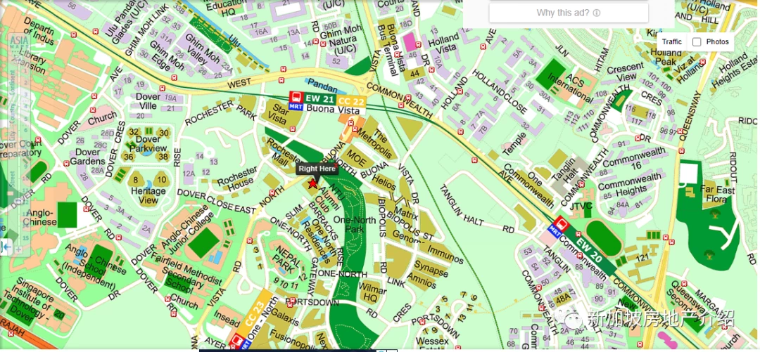Click the One-North MRT train icon
Image resolution: width=760 pixels, height=352 pixels.
coord(237,341)
